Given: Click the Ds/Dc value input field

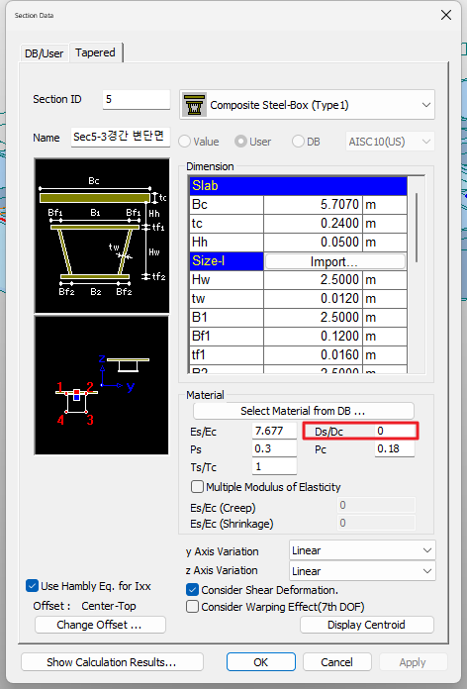Looking at the screenshot, I should 395,431.
